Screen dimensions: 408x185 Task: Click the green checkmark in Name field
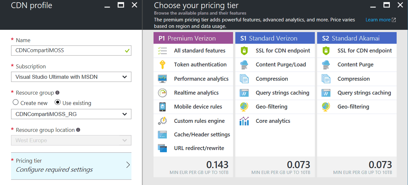tap(127, 51)
